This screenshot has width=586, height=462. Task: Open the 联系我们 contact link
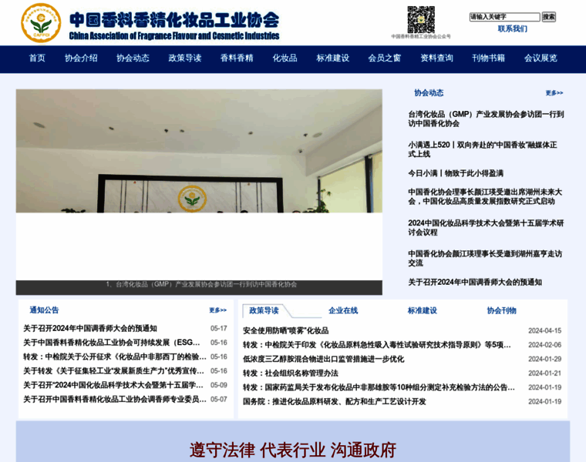[x=513, y=28]
